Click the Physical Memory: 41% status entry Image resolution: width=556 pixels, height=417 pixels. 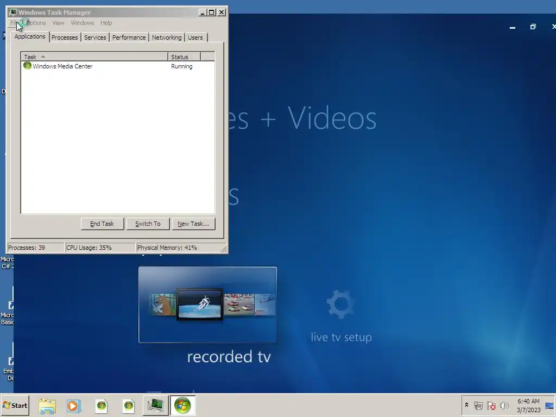pos(178,248)
